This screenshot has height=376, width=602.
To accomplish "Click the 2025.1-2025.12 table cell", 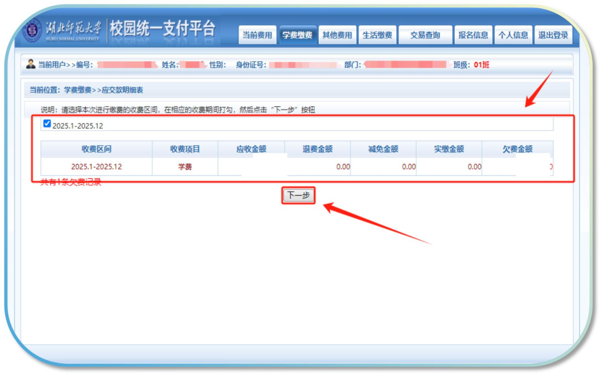I will point(96,167).
